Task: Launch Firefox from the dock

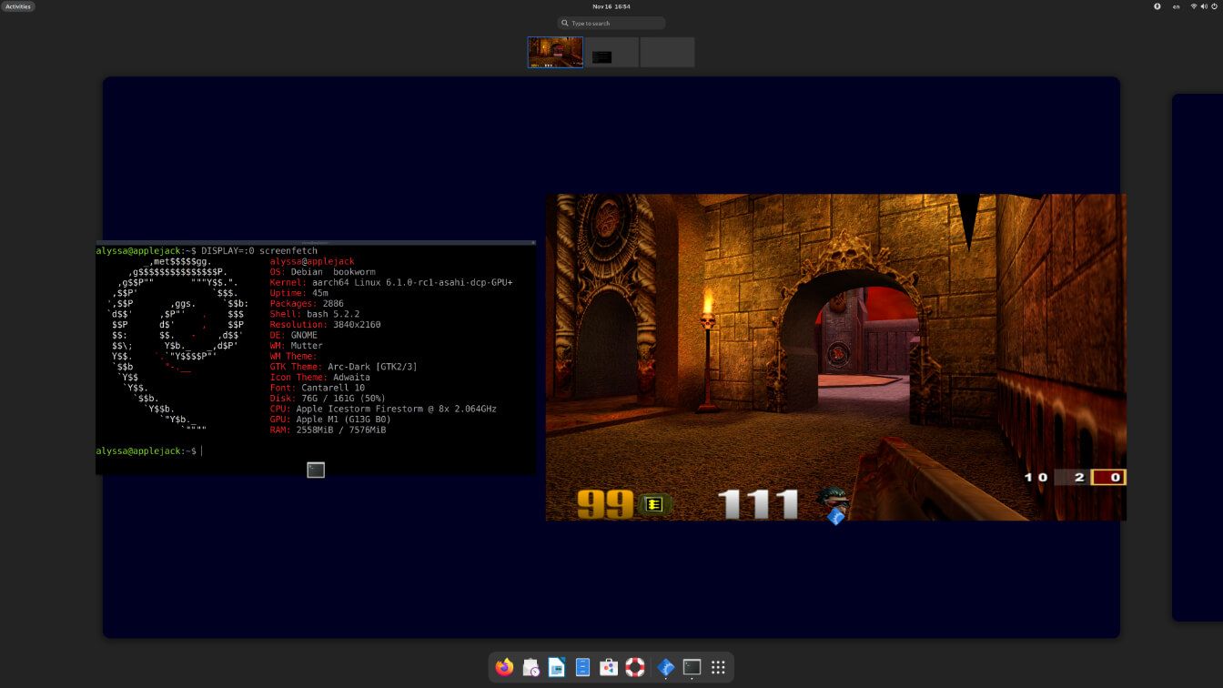Action: [x=503, y=667]
